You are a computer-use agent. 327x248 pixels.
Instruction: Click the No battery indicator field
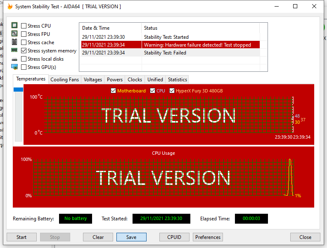(x=76, y=219)
